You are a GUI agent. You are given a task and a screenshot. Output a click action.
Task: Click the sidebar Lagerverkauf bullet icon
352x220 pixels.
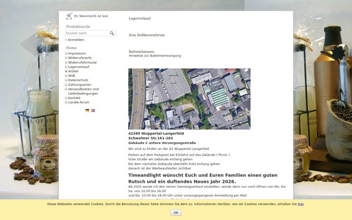pyautogui.click(x=66, y=67)
